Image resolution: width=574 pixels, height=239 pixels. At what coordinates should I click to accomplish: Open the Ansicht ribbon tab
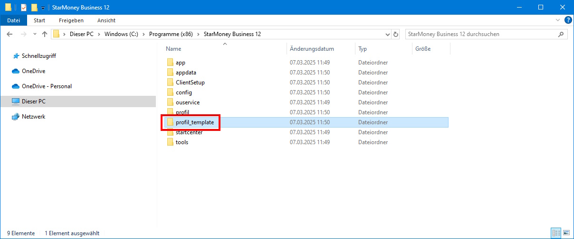pyautogui.click(x=106, y=20)
